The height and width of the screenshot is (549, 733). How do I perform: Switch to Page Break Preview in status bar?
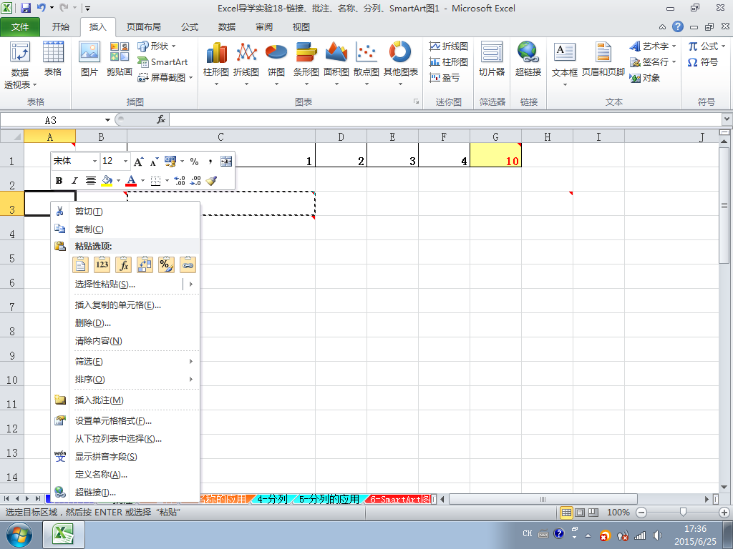(593, 513)
